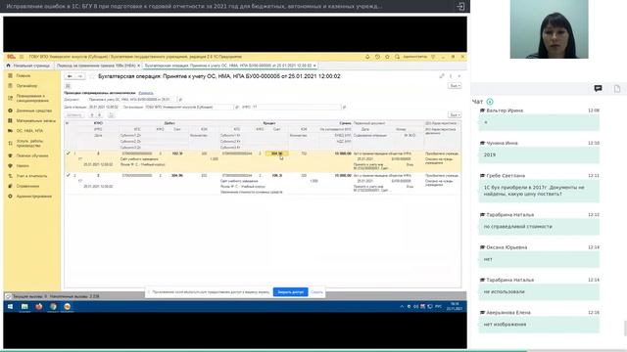Click the Скрыть link in sharing bar
Image resolution: width=627 pixels, height=352 pixels.
click(316, 292)
